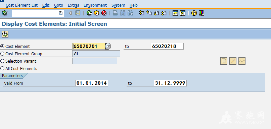This screenshot has width=271, height=129.
Task: Click the Generate Shortcut icon
Action: 183,13
